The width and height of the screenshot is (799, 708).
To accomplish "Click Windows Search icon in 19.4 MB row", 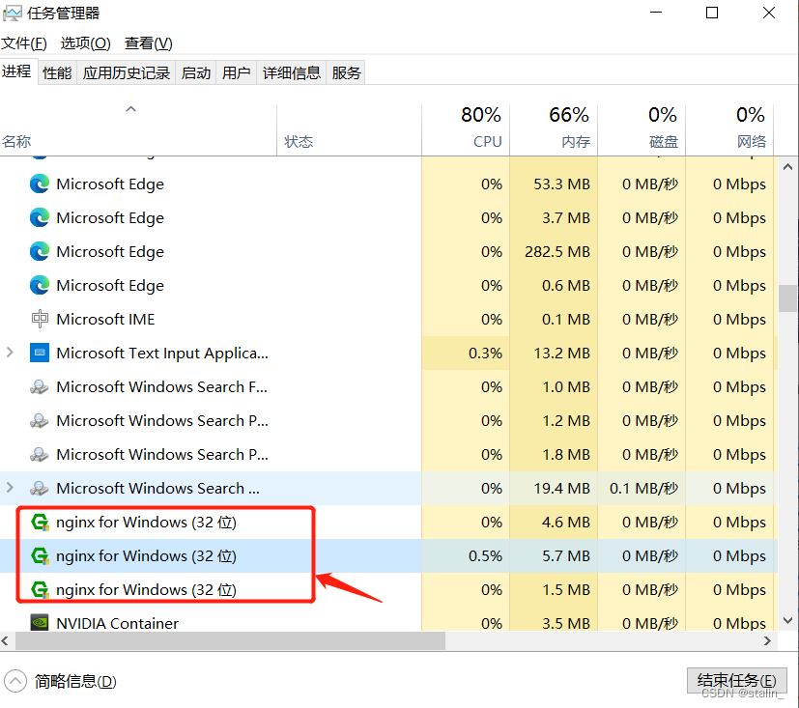I will (40, 489).
